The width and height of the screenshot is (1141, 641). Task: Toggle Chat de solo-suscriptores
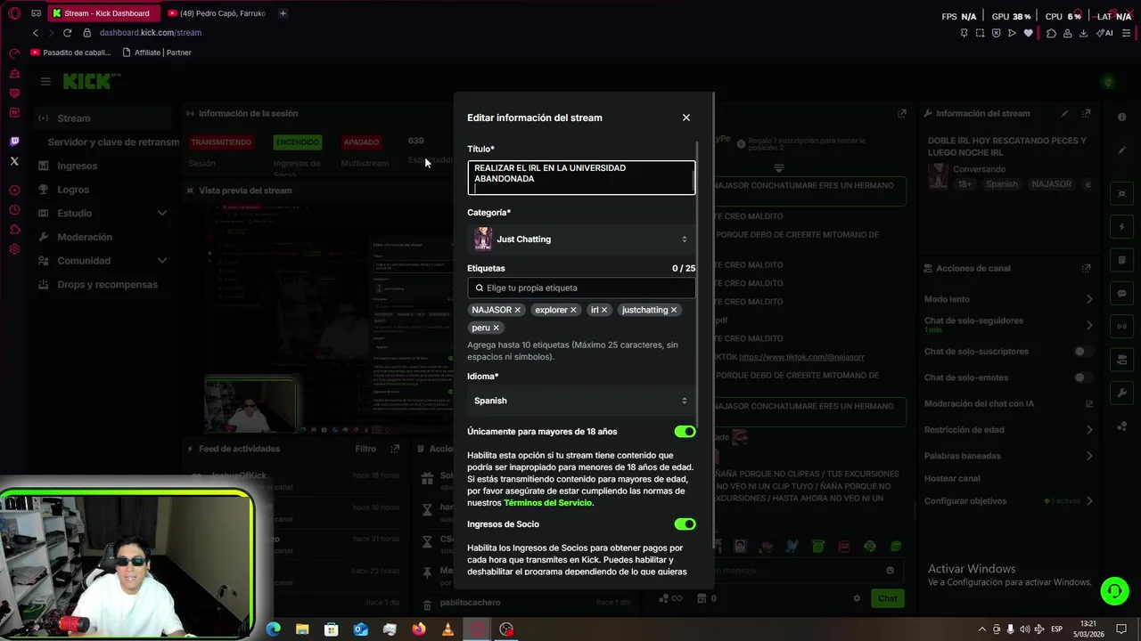coord(1083,352)
